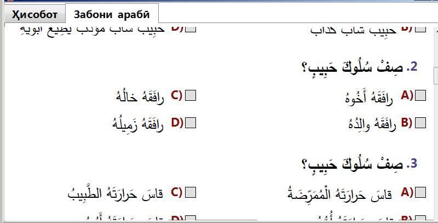This screenshot has height=223, width=438.
Task: Tick checkbox C under question 3
Action: pos(191,192)
